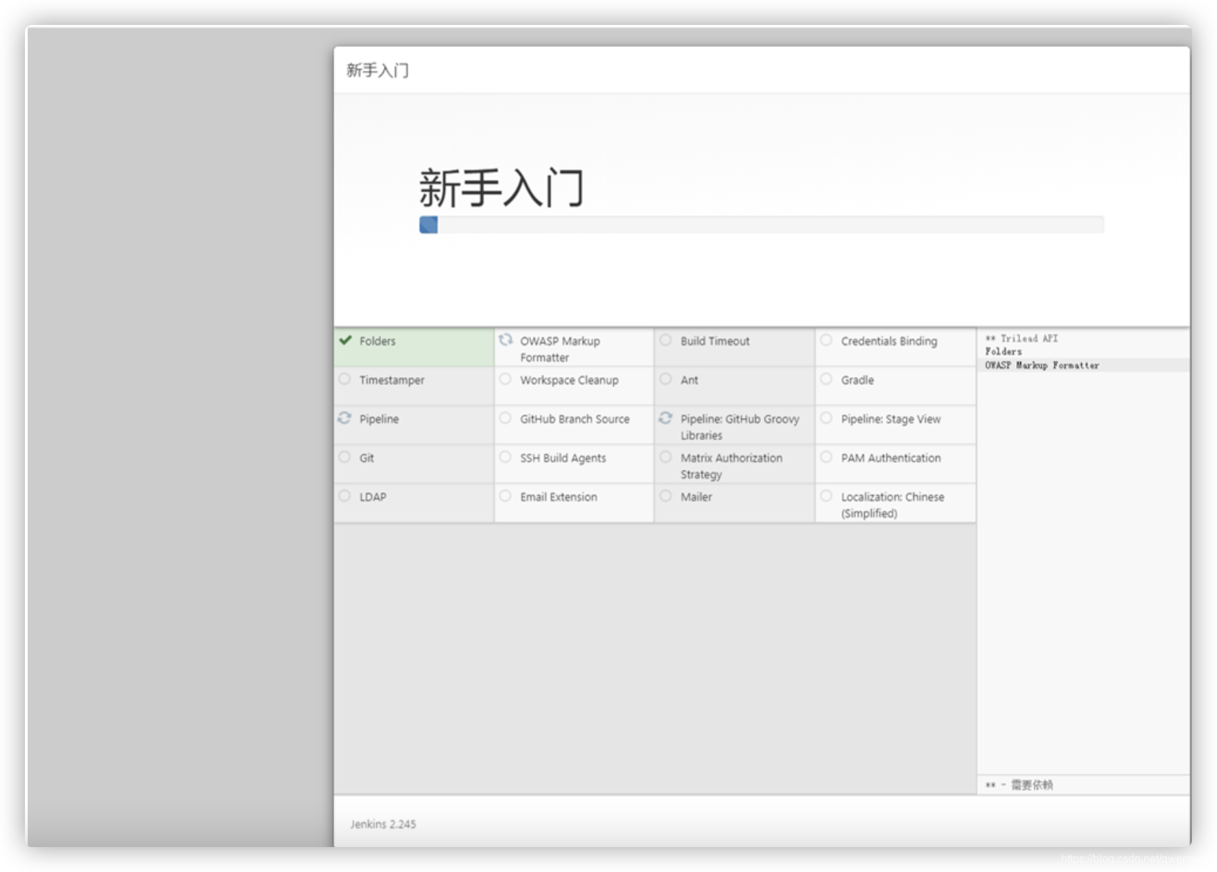Toggle the pending status for SSH Build Agents
This screenshot has width=1217, height=872.
(x=506, y=457)
